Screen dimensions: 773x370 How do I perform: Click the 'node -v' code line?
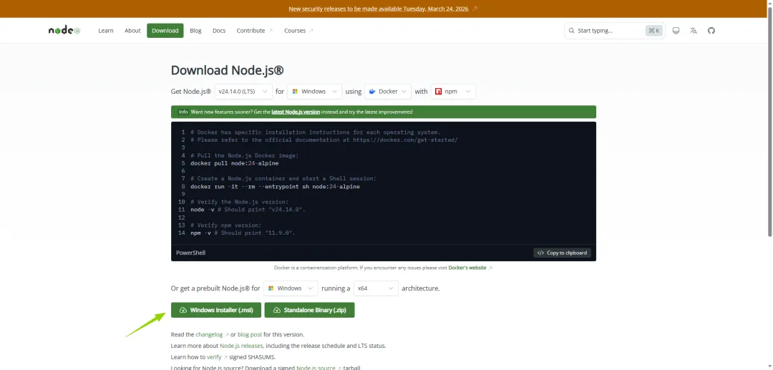[x=248, y=210]
